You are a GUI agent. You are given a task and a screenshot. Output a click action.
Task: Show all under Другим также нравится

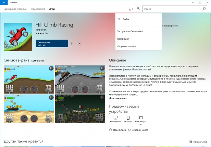coord(198,142)
